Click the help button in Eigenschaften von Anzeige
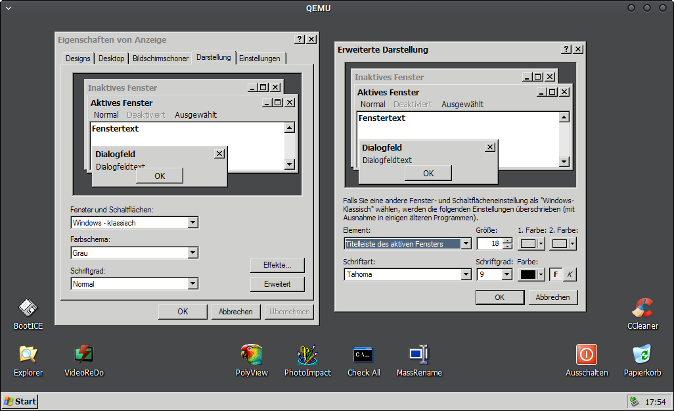 tap(300, 39)
